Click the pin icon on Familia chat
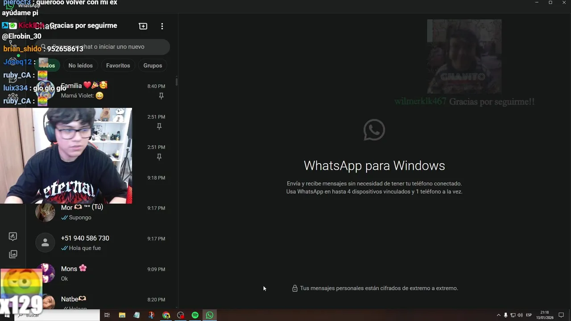571x321 pixels. click(161, 96)
